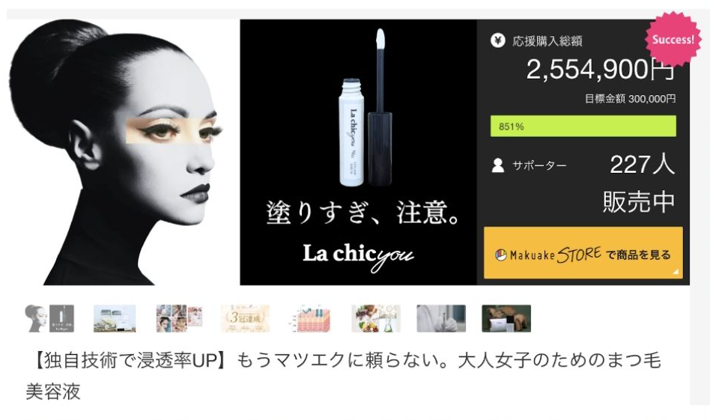Select the building and product thumbnail
The height and width of the screenshot is (420, 710).
pos(115,319)
